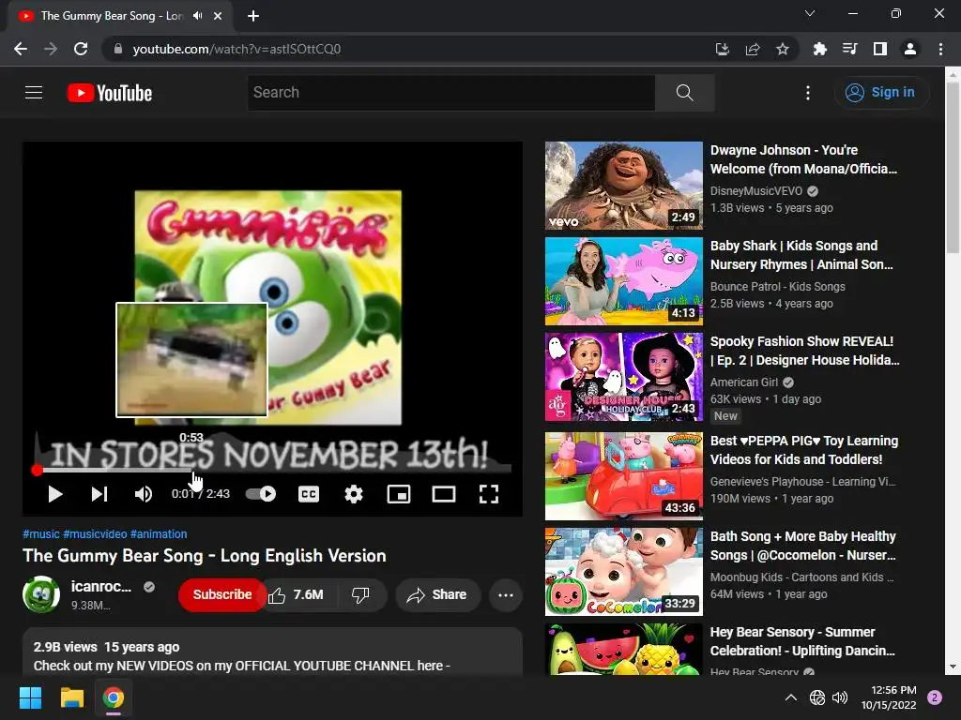961x720 pixels.
Task: Install app icon in address bar
Action: 722,49
